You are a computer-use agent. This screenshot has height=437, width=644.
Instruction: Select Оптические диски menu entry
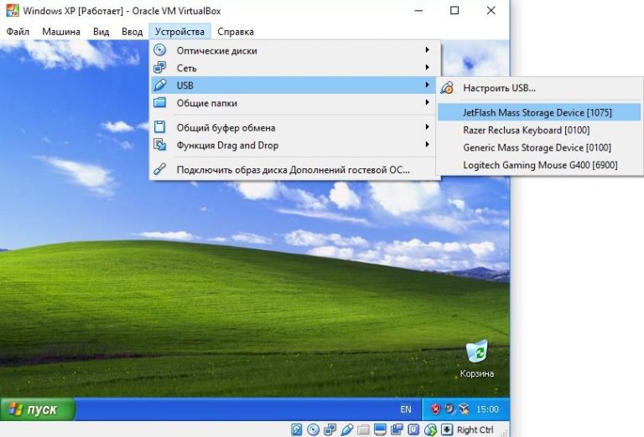293,50
